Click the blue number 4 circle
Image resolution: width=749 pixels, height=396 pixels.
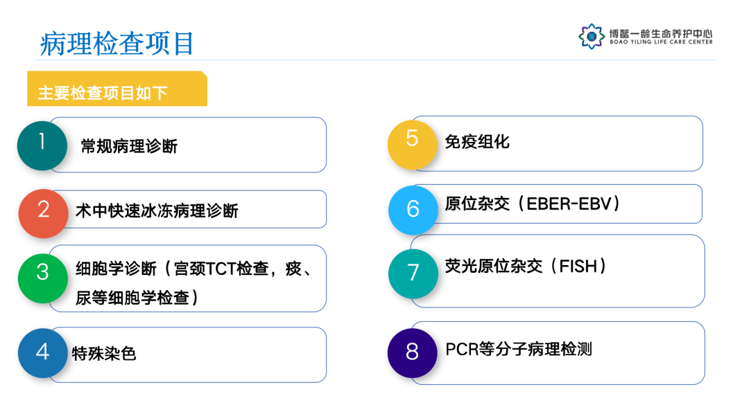click(42, 352)
